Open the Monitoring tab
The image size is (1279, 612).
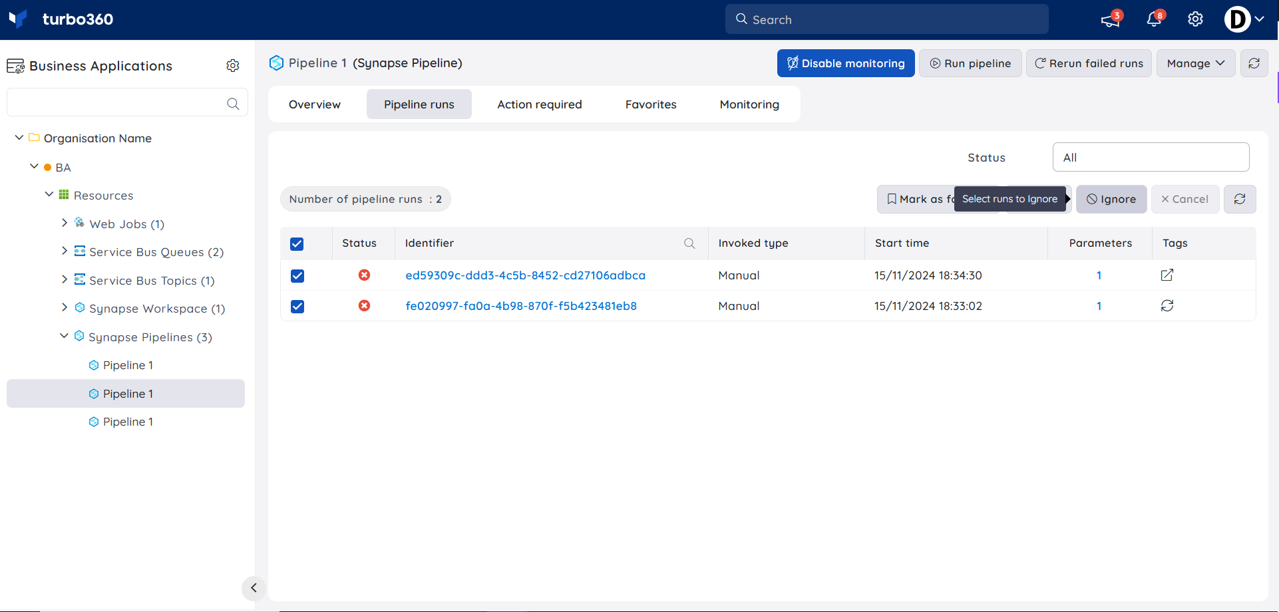pyautogui.click(x=749, y=104)
